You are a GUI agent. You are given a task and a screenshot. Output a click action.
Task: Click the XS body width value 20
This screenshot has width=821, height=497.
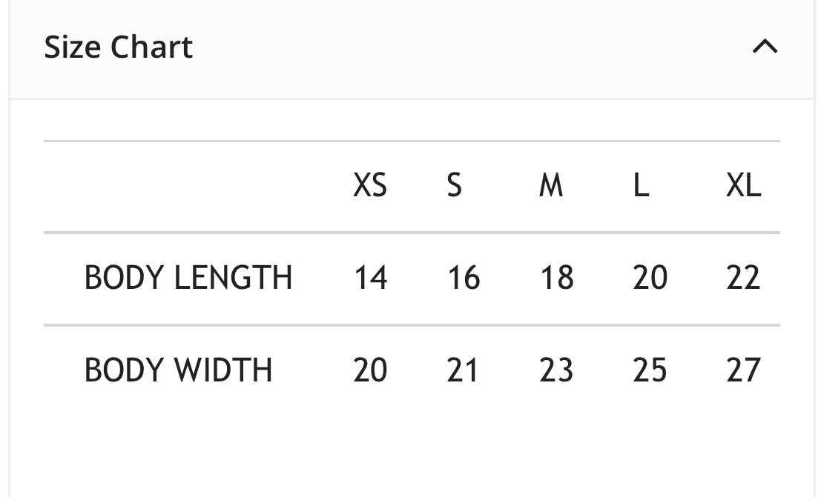pyautogui.click(x=370, y=370)
